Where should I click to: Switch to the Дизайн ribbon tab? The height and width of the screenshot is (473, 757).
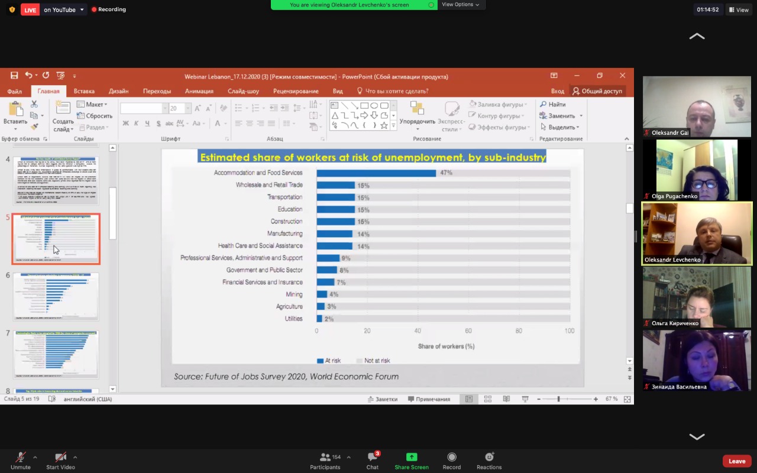[118, 91]
